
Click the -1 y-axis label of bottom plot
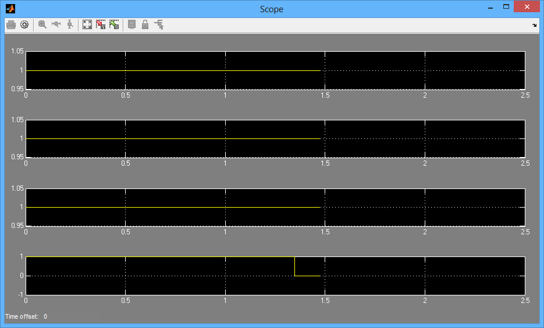point(21,295)
